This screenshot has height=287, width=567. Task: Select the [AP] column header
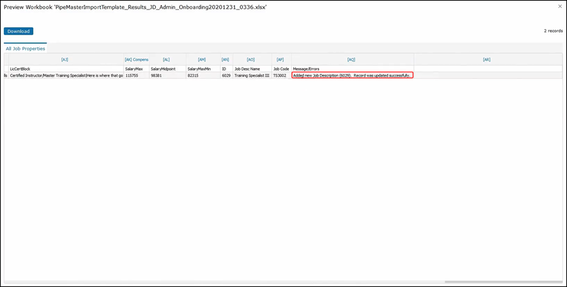(x=280, y=59)
